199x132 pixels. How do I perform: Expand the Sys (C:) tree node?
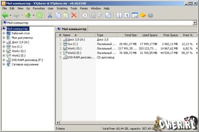coord(4,47)
